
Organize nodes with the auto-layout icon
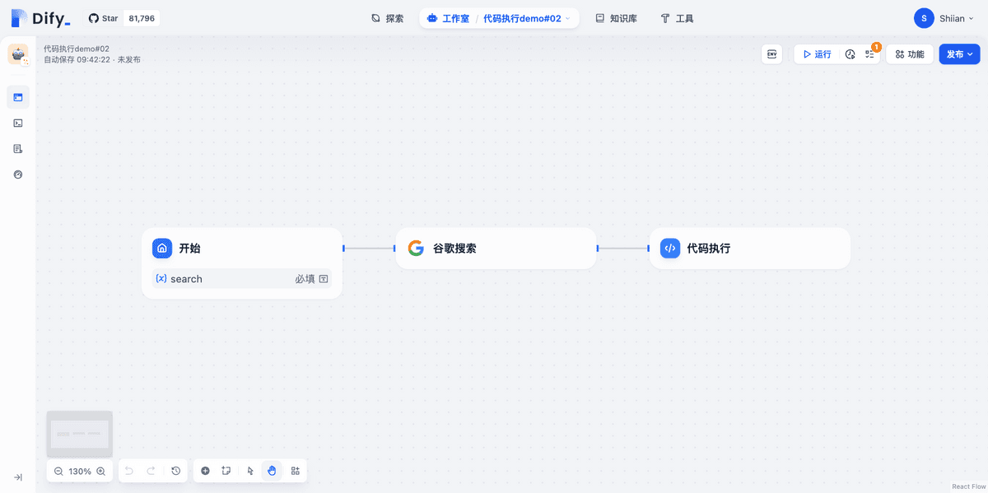coord(296,471)
